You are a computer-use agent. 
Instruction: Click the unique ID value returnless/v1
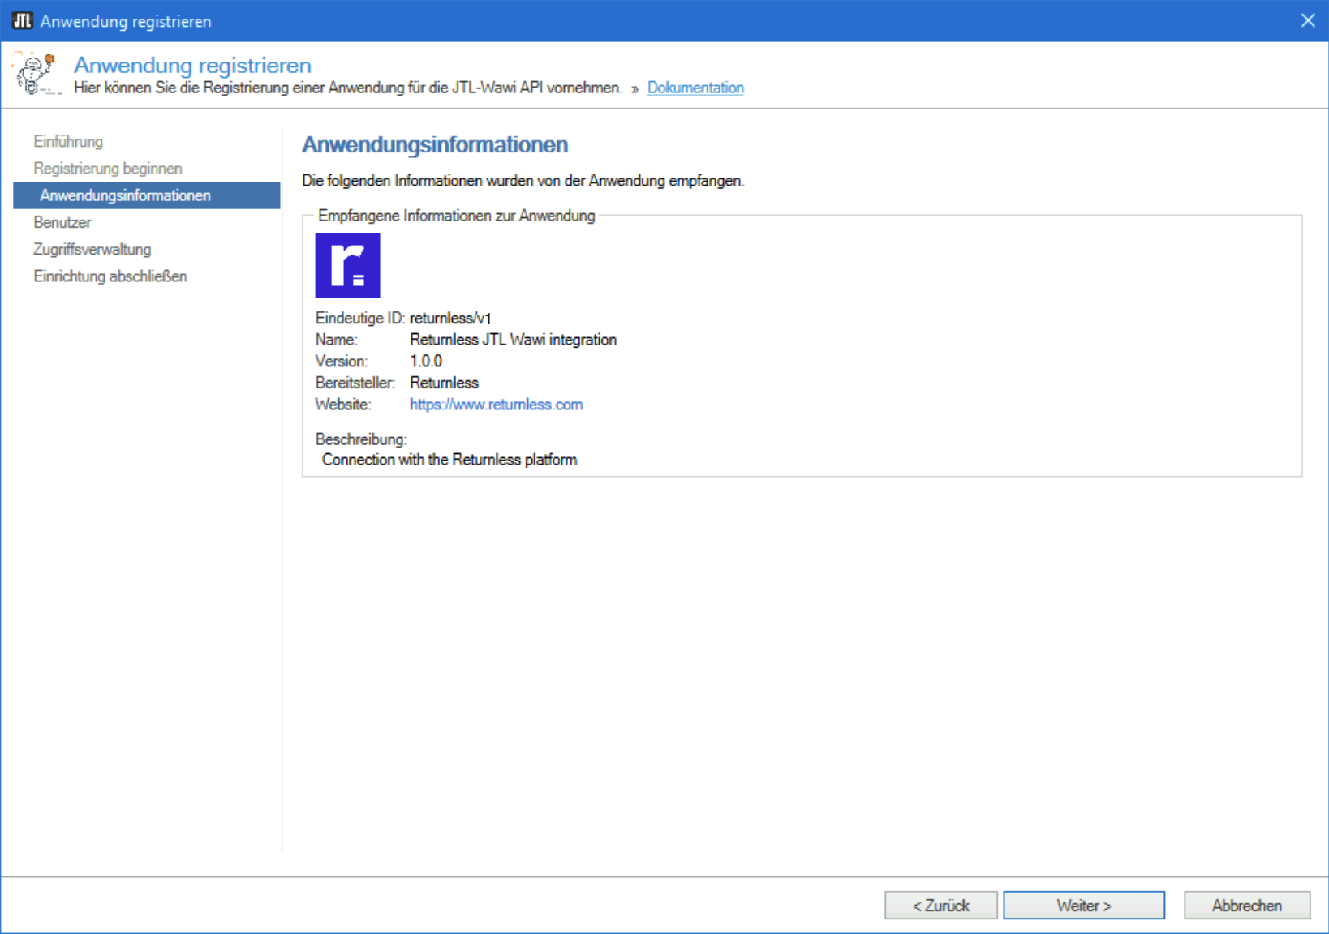(450, 319)
